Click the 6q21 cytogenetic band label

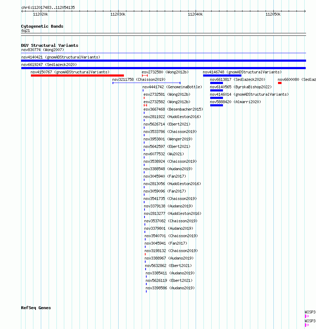point(26,30)
